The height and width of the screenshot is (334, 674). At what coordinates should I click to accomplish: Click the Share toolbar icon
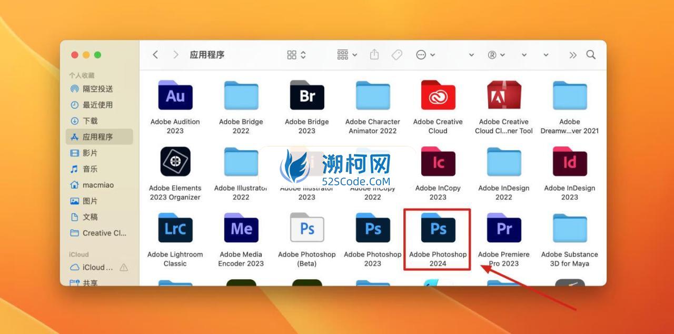374,54
